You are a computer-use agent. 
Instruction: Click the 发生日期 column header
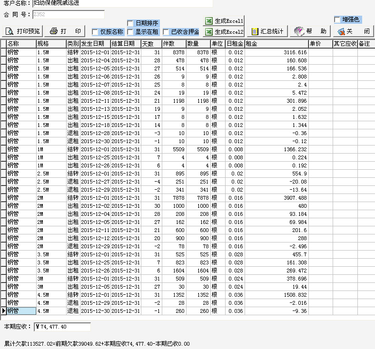(x=95, y=44)
